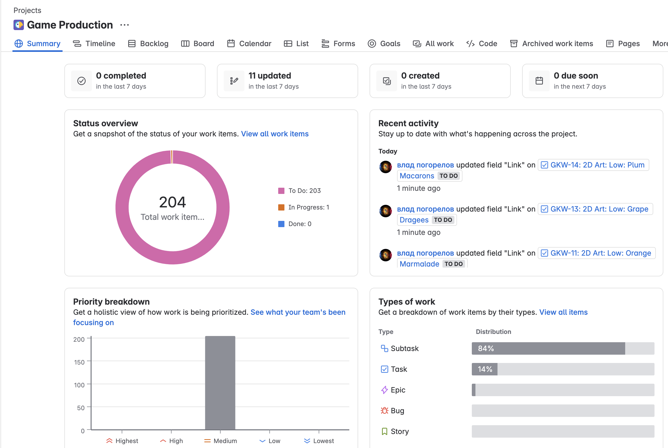Click the To Do pink legend swatch
The image size is (668, 448).
pos(281,191)
